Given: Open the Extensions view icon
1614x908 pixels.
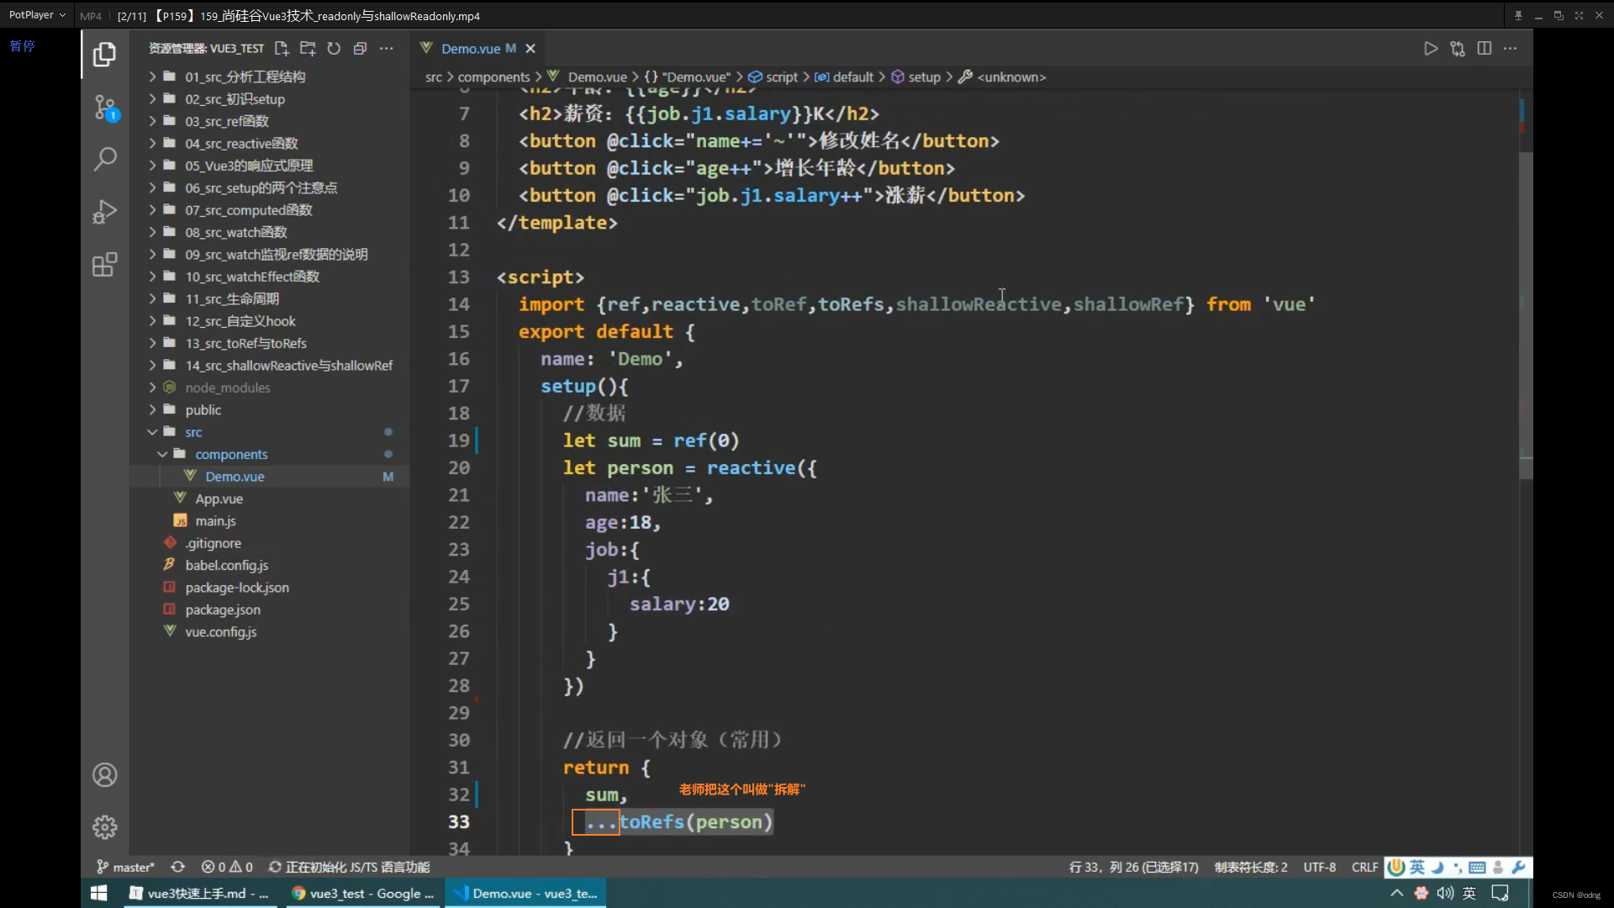Looking at the screenshot, I should tap(104, 264).
